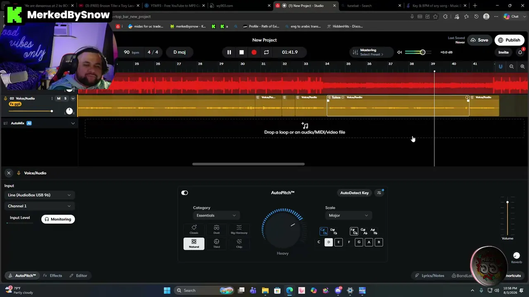
Task: Start recording with the red record button
Action: point(254,52)
